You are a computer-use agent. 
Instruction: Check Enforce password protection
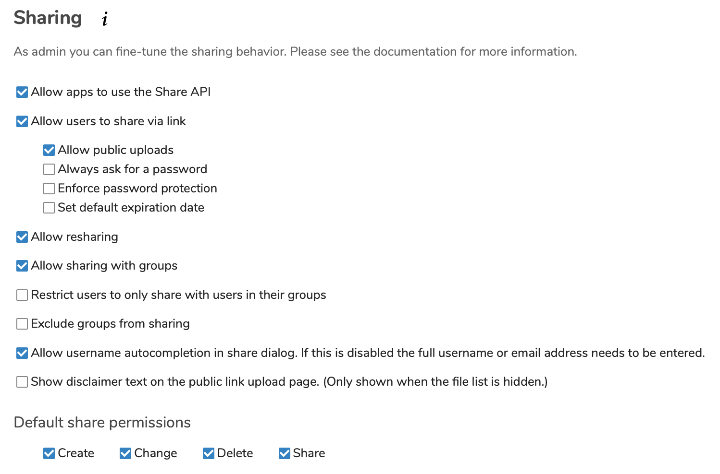pyautogui.click(x=49, y=189)
